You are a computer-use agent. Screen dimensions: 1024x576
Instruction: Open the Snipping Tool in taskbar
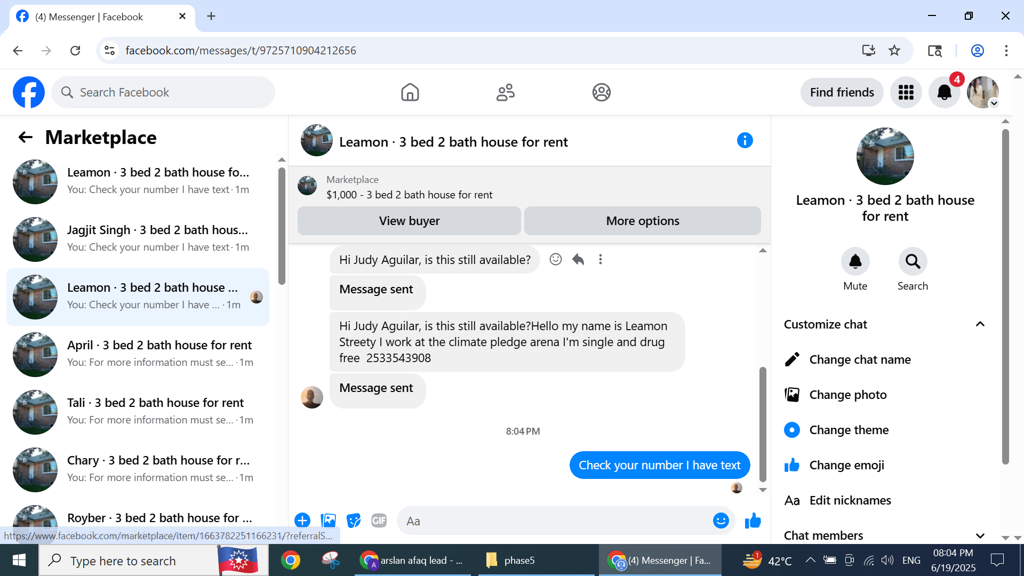coord(331,560)
